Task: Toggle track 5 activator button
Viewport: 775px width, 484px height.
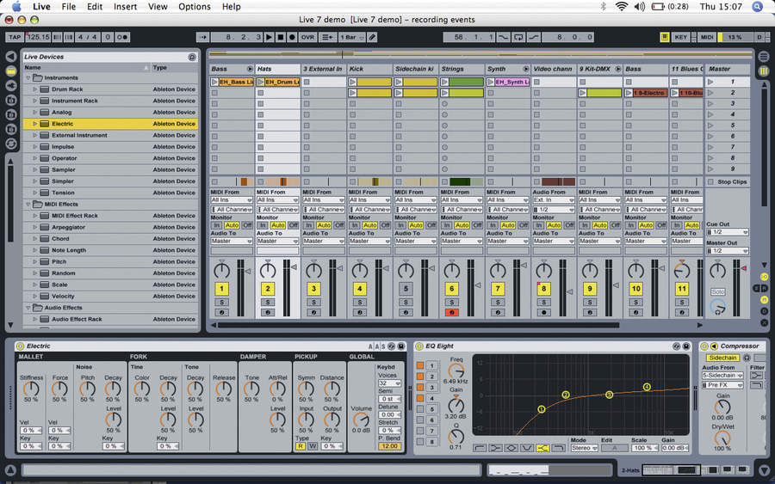Action: 406,289
